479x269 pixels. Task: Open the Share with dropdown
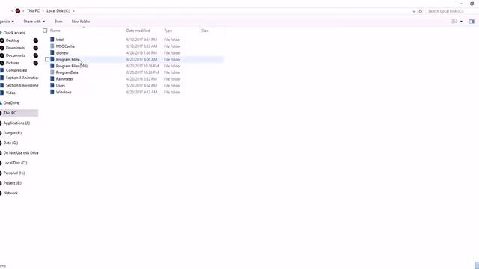point(34,22)
